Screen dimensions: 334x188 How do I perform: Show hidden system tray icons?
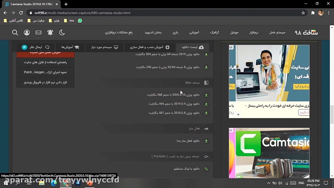(x=269, y=183)
